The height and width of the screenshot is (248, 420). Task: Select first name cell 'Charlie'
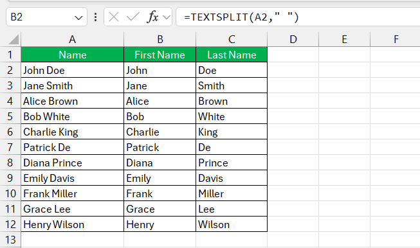[x=160, y=132]
